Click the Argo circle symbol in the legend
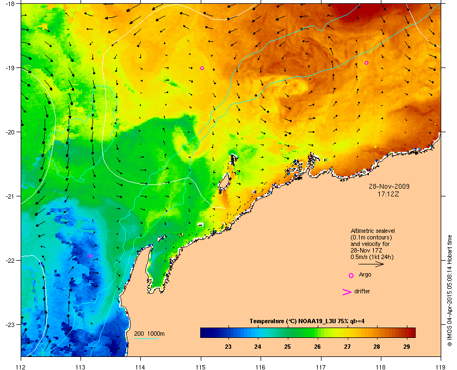This screenshot has width=457, height=370. click(351, 275)
